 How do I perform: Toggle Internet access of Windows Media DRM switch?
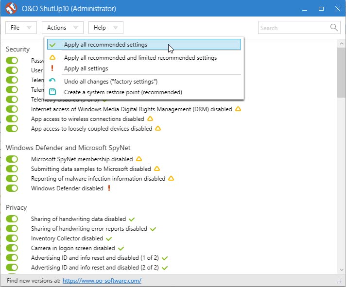tap(12, 109)
